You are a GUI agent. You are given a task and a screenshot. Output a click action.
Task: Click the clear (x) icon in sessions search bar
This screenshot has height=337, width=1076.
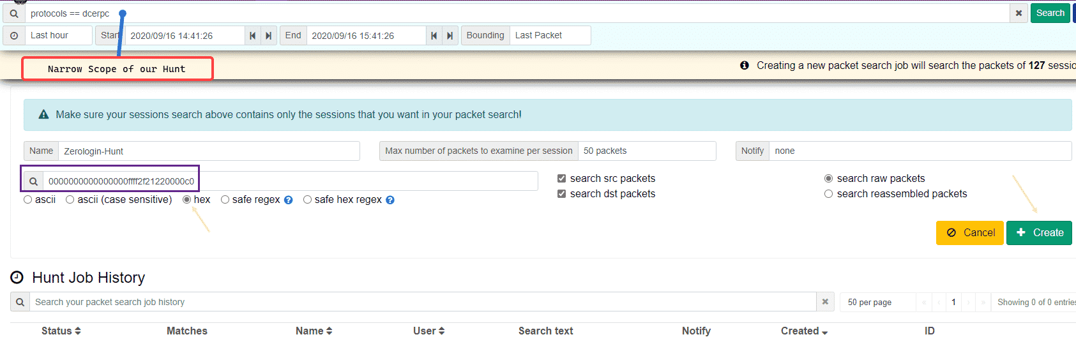1019,13
